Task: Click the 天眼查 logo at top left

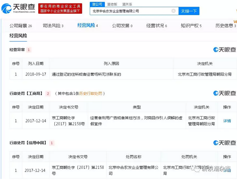Action: (18, 8)
